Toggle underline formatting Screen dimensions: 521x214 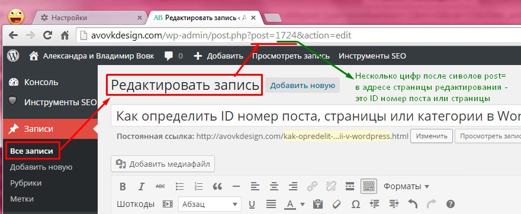(x=252, y=204)
